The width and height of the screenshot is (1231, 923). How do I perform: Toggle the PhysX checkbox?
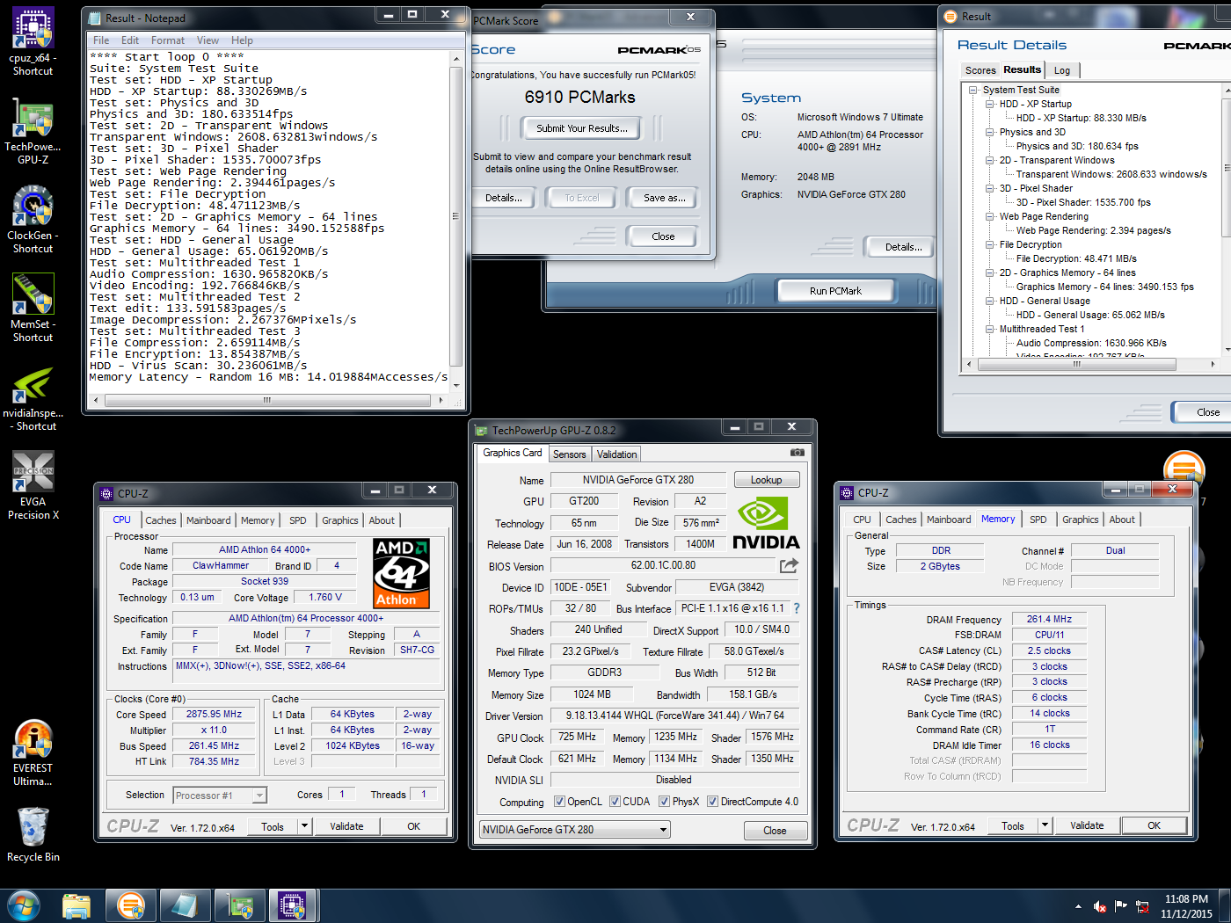coord(664,802)
